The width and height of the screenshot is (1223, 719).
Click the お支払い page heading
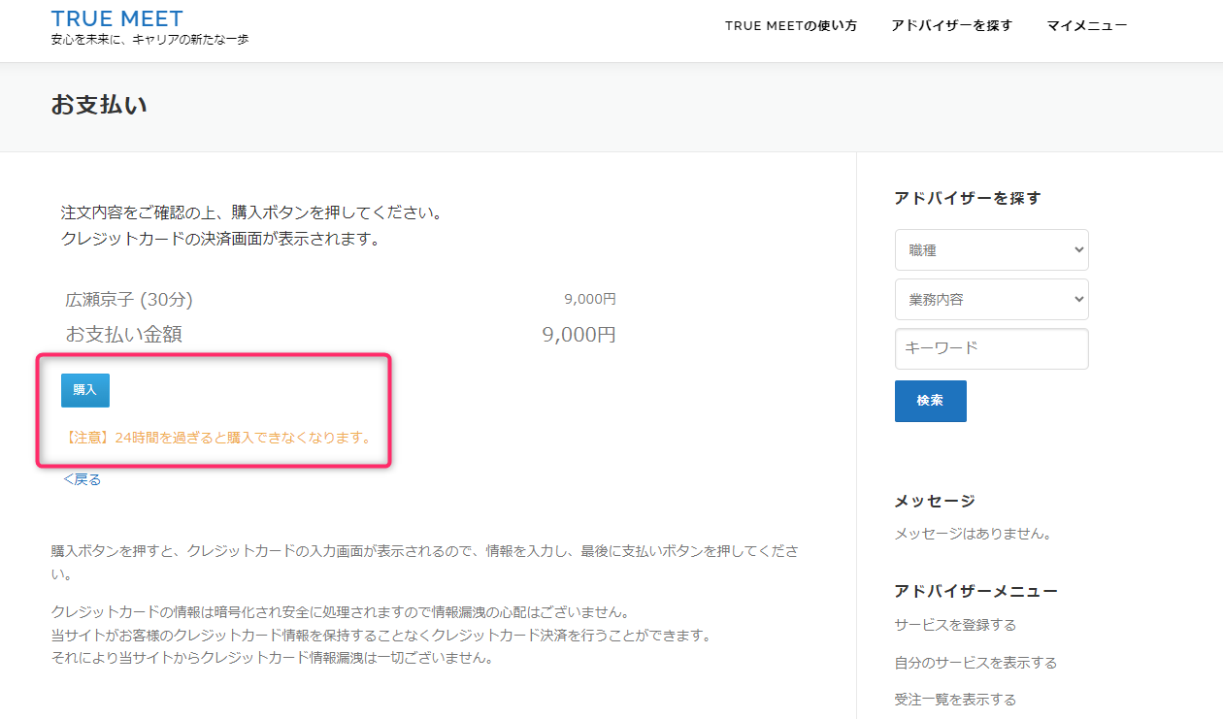coord(99,106)
